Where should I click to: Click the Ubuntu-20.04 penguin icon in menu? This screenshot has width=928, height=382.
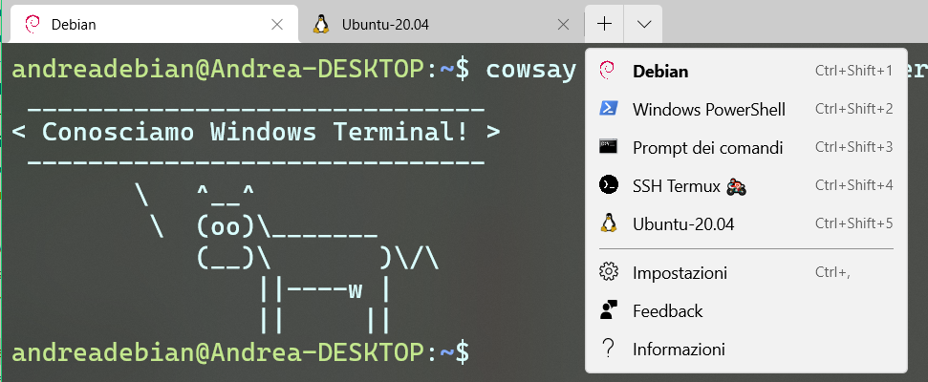(609, 223)
